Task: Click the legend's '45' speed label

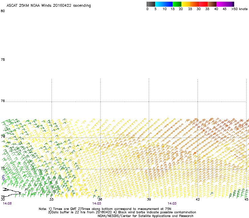Action: (224, 9)
